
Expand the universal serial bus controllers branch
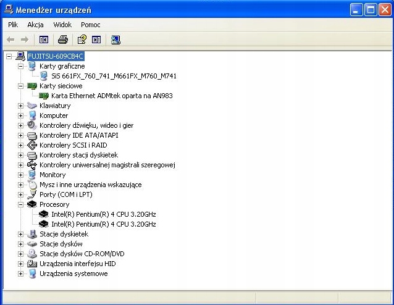coord(20,165)
